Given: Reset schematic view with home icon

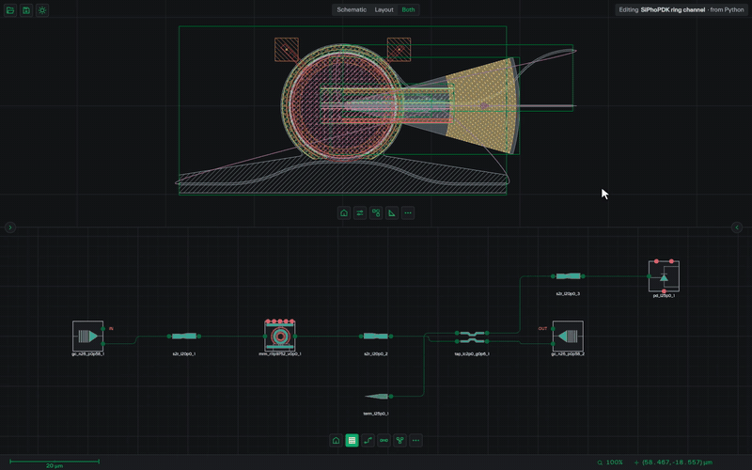Looking at the screenshot, I should (x=336, y=440).
